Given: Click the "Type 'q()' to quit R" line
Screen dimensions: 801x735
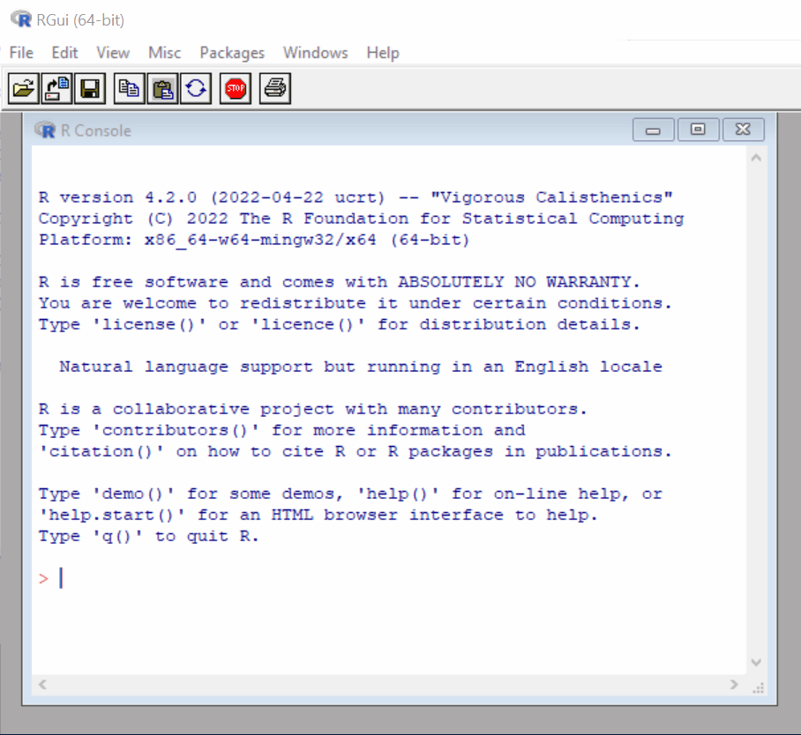Looking at the screenshot, I should click(149, 537).
